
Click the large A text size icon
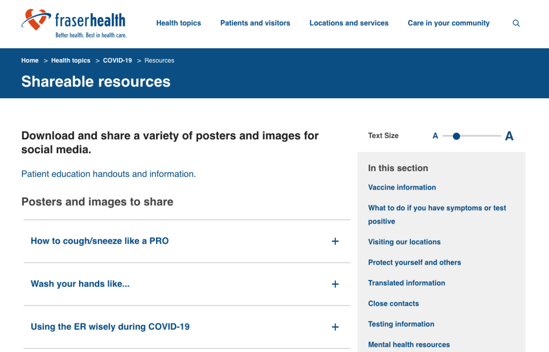[x=509, y=136]
